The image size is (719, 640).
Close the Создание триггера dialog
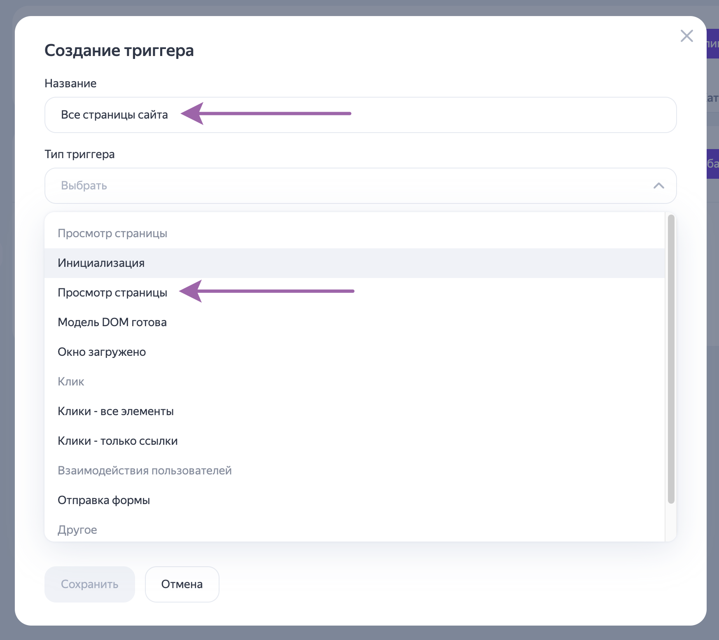tap(686, 36)
